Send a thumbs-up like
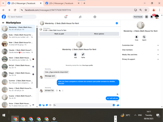 click(118, 105)
